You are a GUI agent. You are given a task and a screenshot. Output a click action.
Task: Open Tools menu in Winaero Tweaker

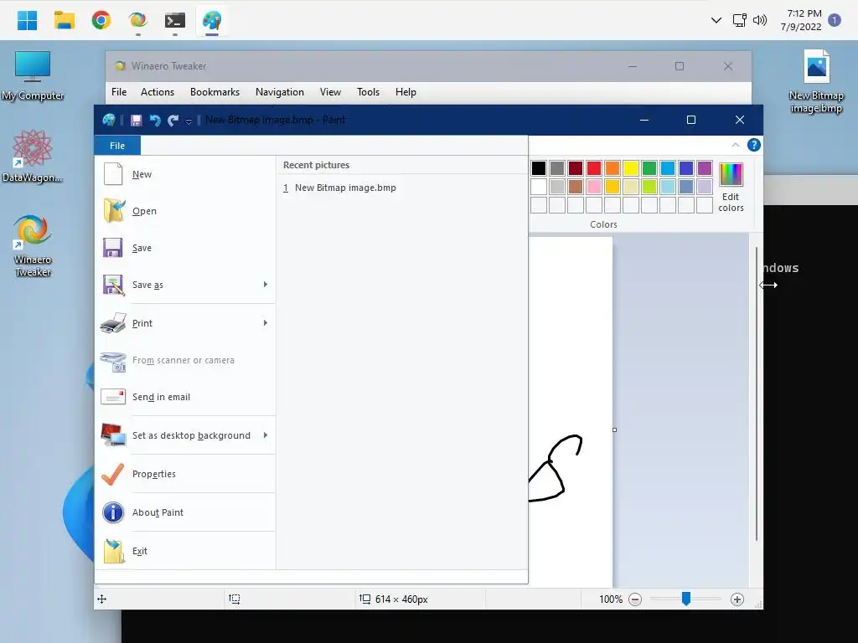pos(369,92)
